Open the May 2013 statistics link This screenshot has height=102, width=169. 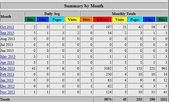coord(8,57)
